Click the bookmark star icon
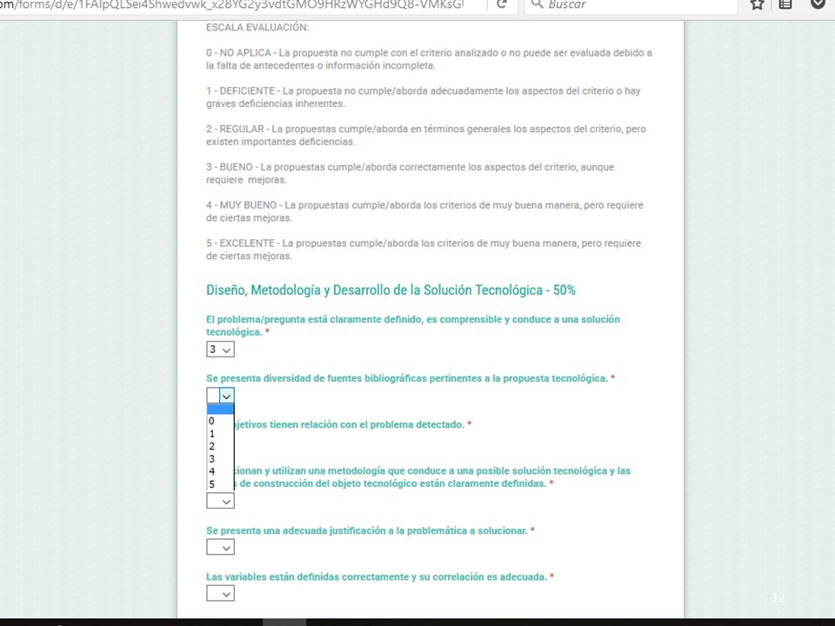Viewport: 835px width, 626px height. click(x=757, y=4)
